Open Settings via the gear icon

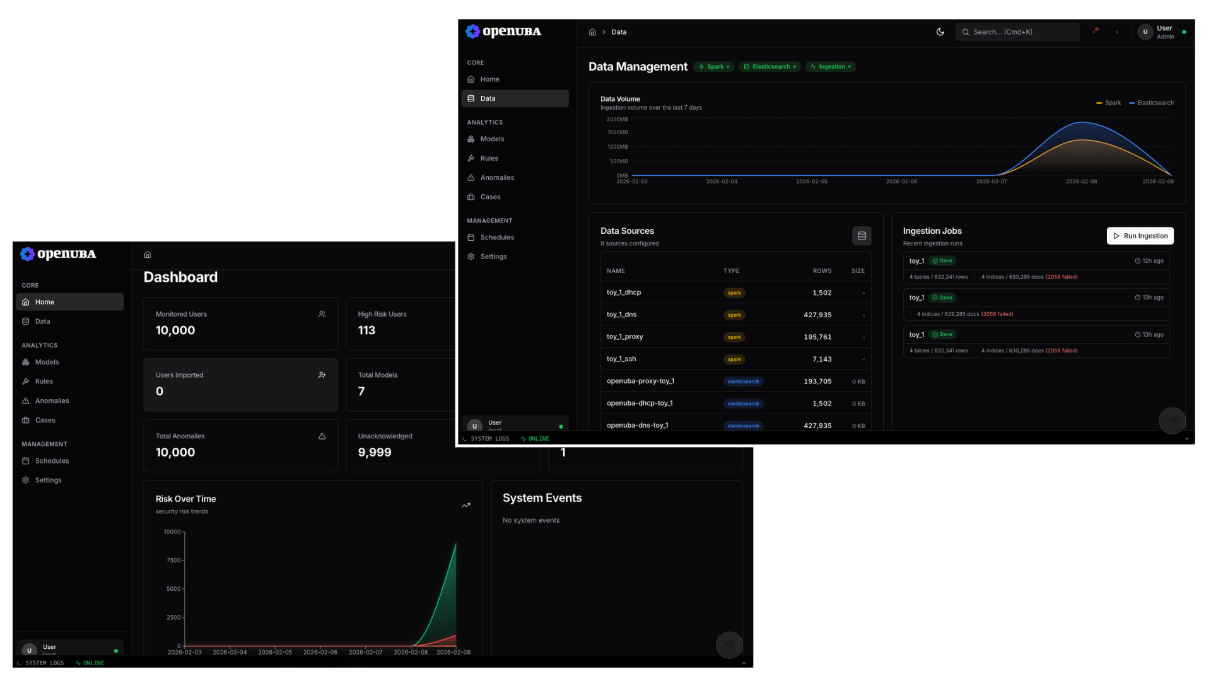471,257
